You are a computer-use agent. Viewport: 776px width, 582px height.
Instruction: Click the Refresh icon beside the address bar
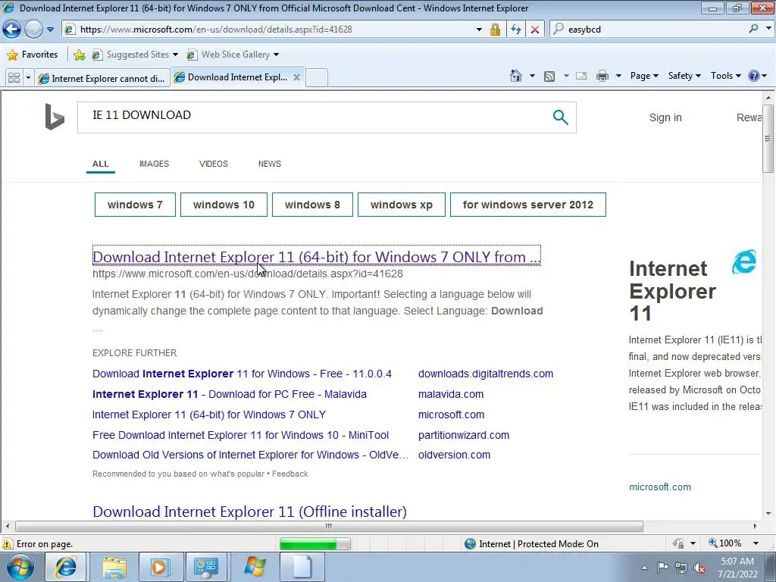515,30
